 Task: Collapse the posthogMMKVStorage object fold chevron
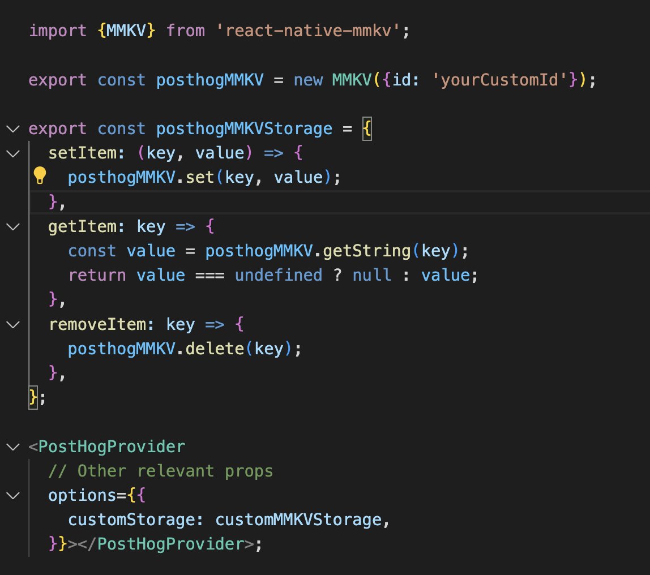[13, 129]
